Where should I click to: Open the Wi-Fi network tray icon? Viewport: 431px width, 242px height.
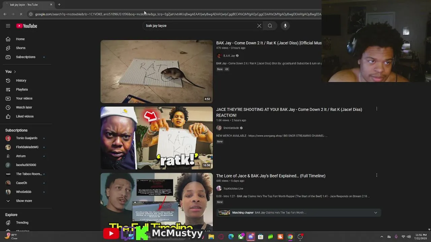tap(403, 237)
